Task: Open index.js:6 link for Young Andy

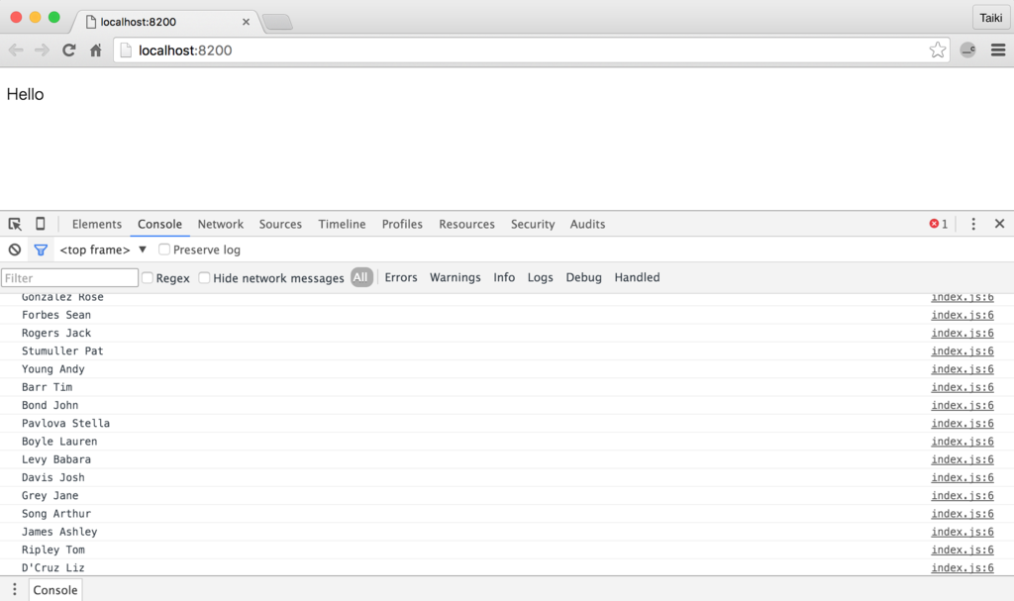Action: coord(963,369)
